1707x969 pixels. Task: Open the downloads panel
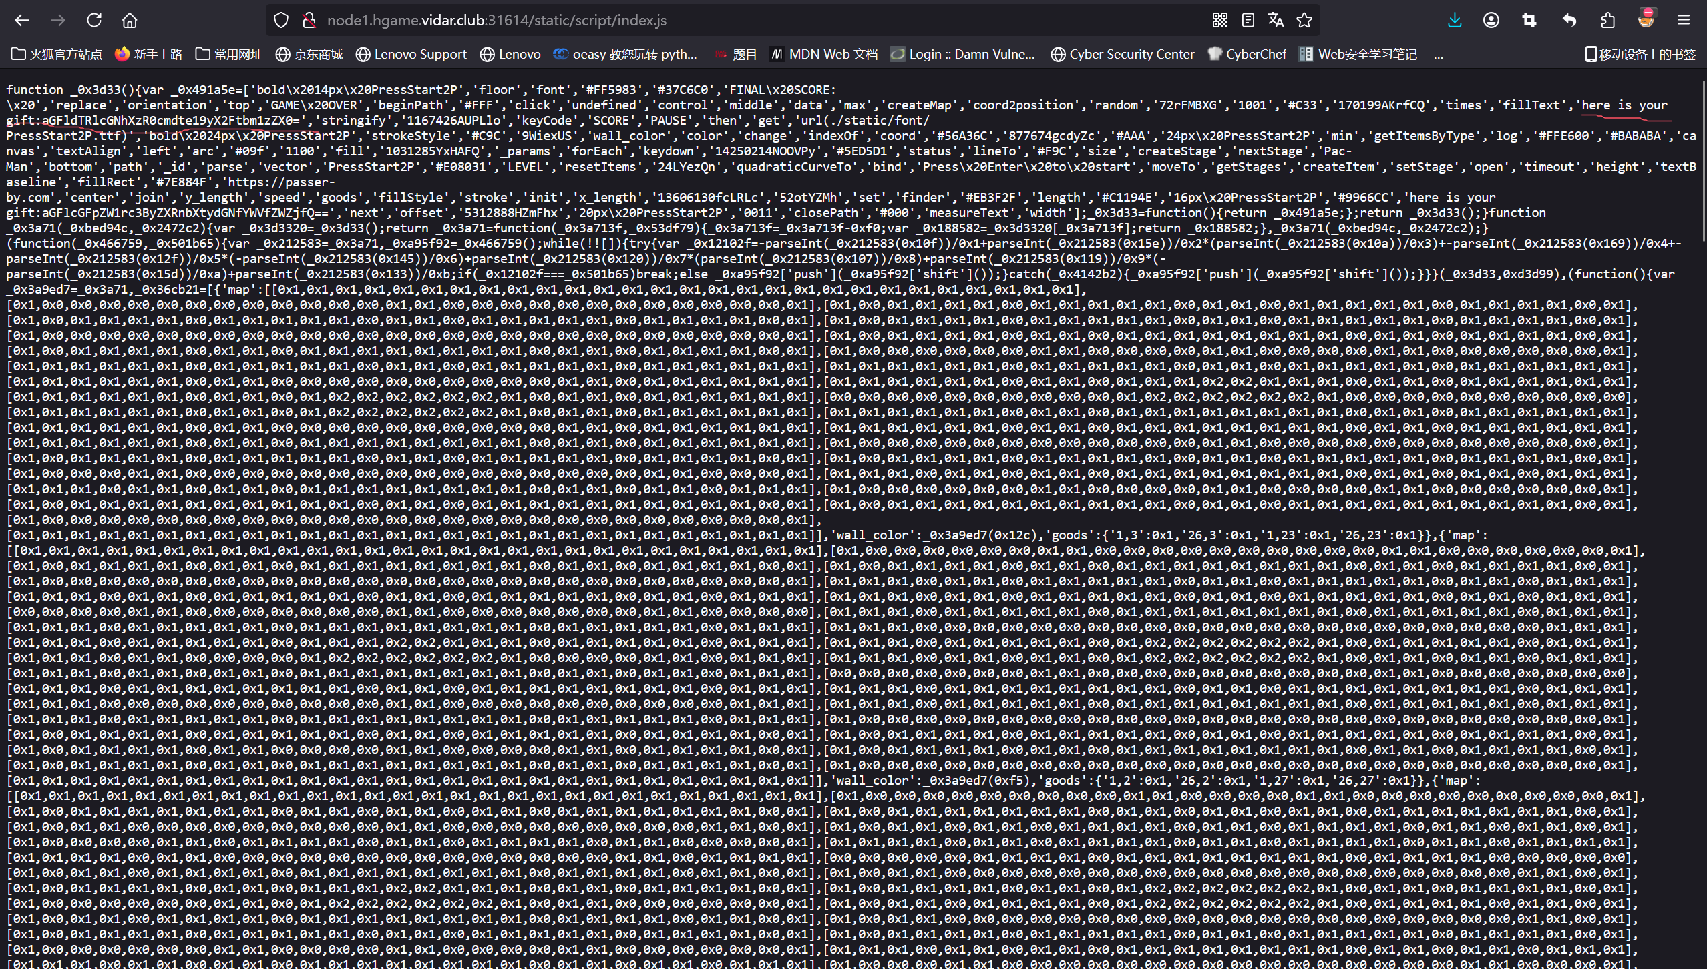[1455, 20]
